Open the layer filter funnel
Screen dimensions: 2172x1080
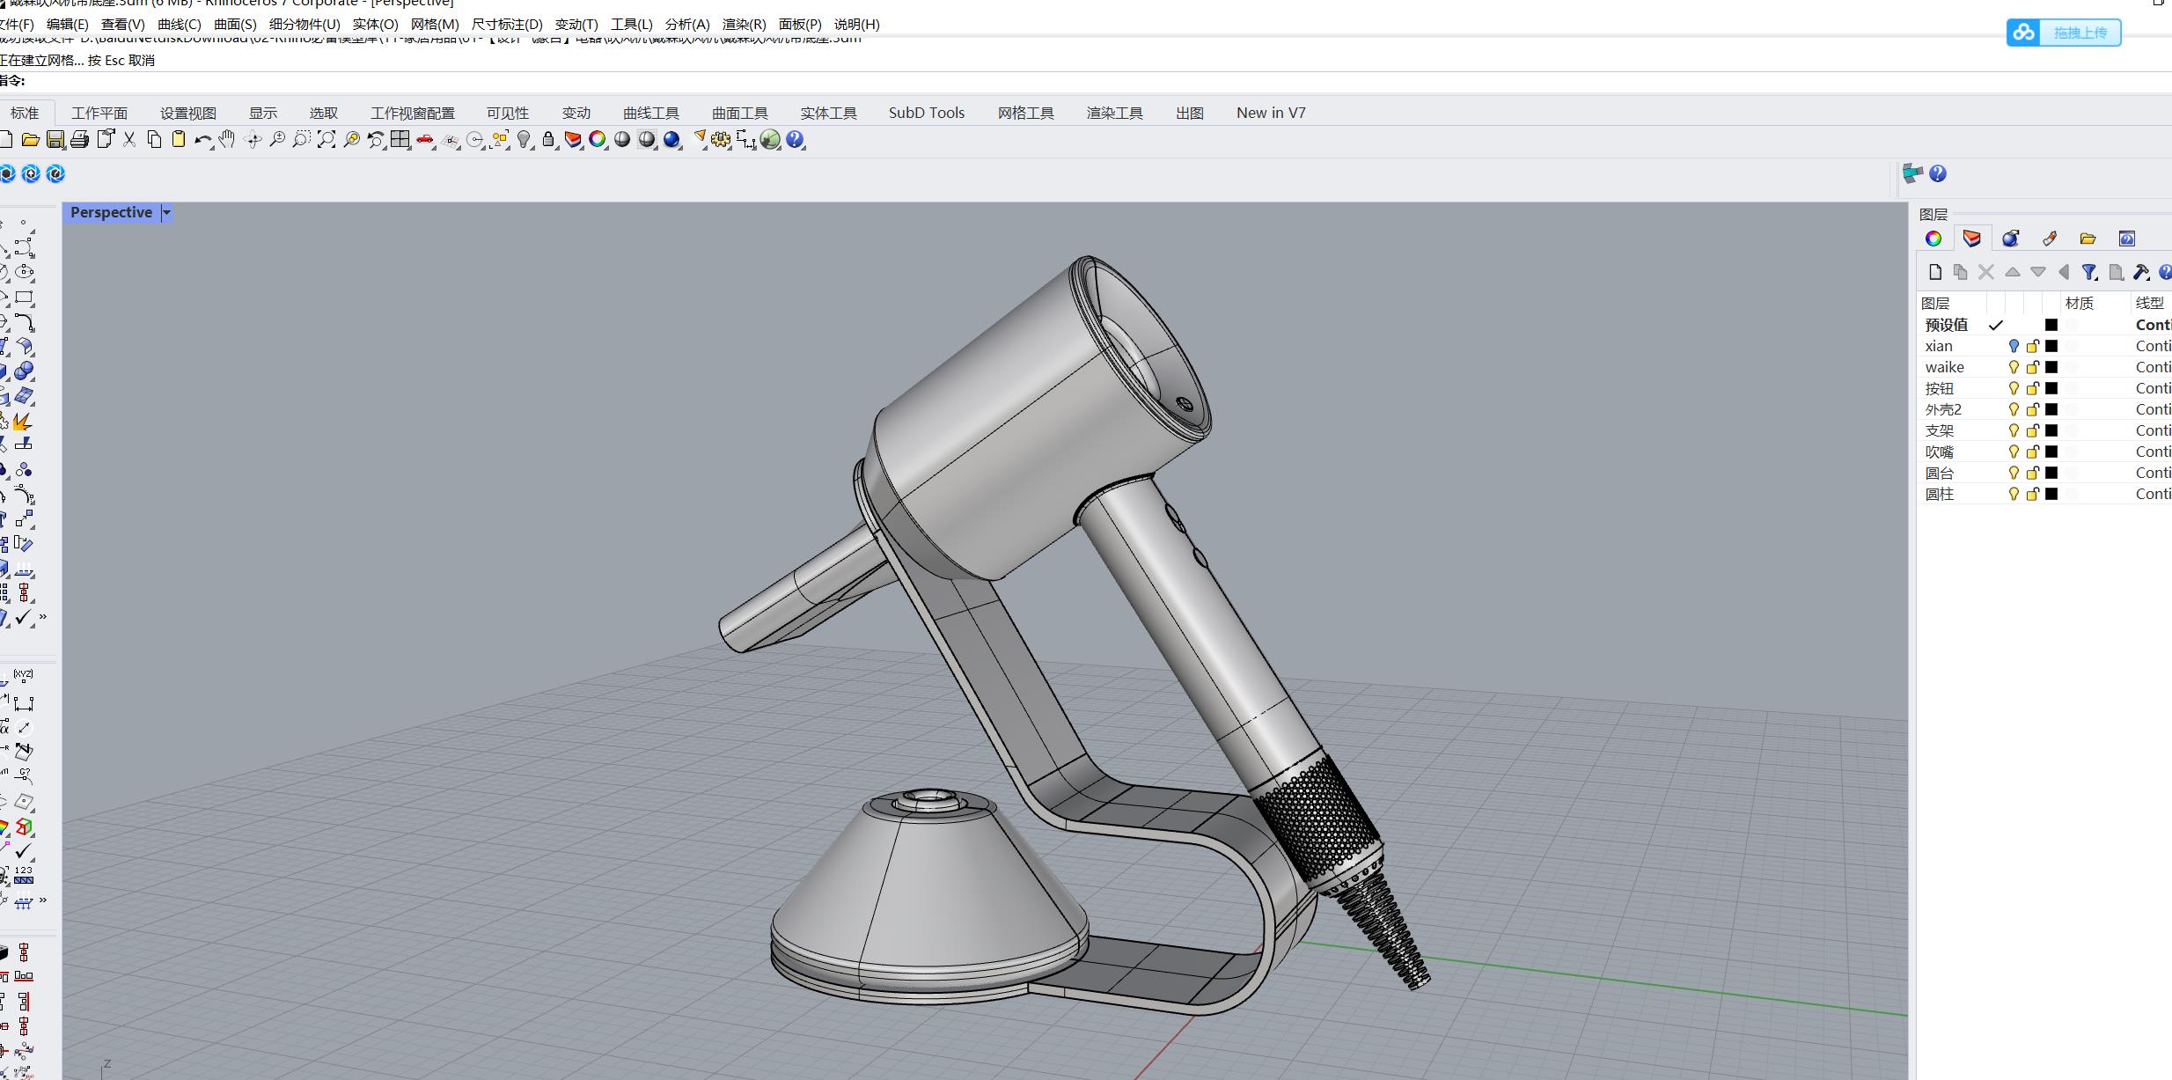(x=2088, y=272)
